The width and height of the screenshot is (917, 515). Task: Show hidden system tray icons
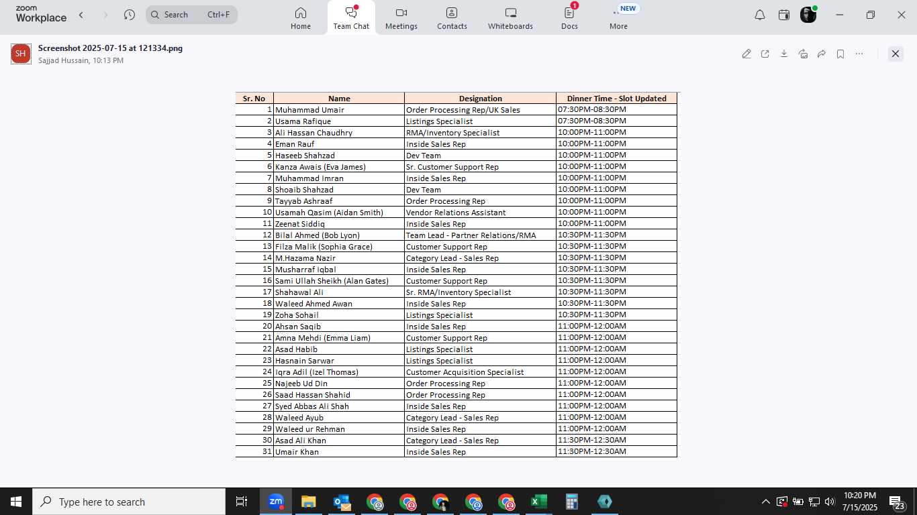(x=765, y=502)
